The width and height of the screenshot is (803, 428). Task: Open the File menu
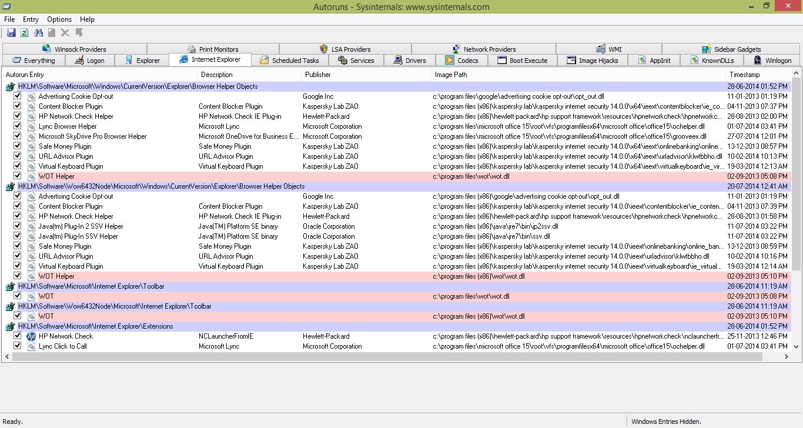[9, 19]
